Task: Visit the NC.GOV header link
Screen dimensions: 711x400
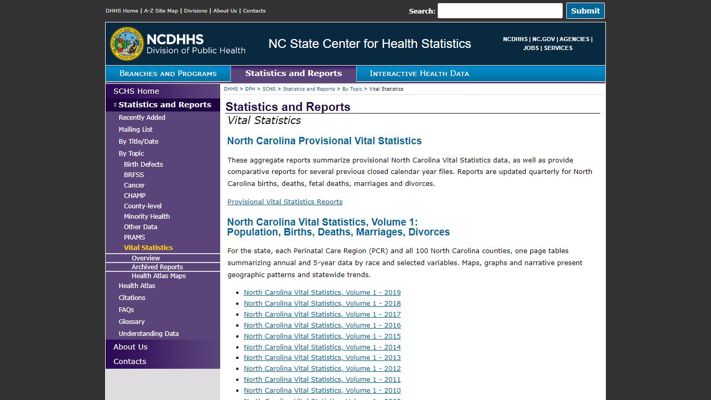Action: (543, 39)
